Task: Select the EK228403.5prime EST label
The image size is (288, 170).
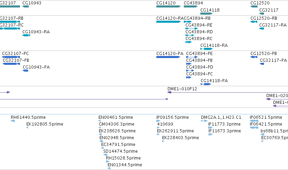Action: (x=180, y=138)
